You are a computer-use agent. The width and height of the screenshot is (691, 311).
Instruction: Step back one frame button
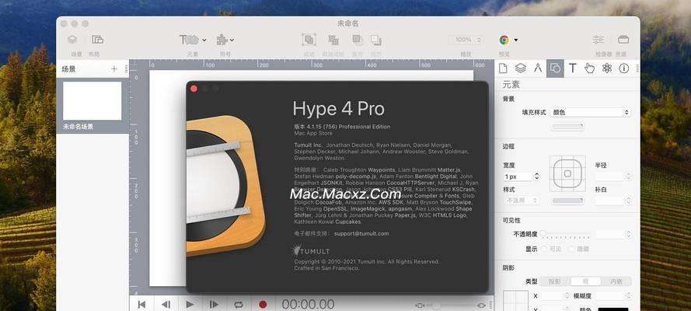coord(166,305)
